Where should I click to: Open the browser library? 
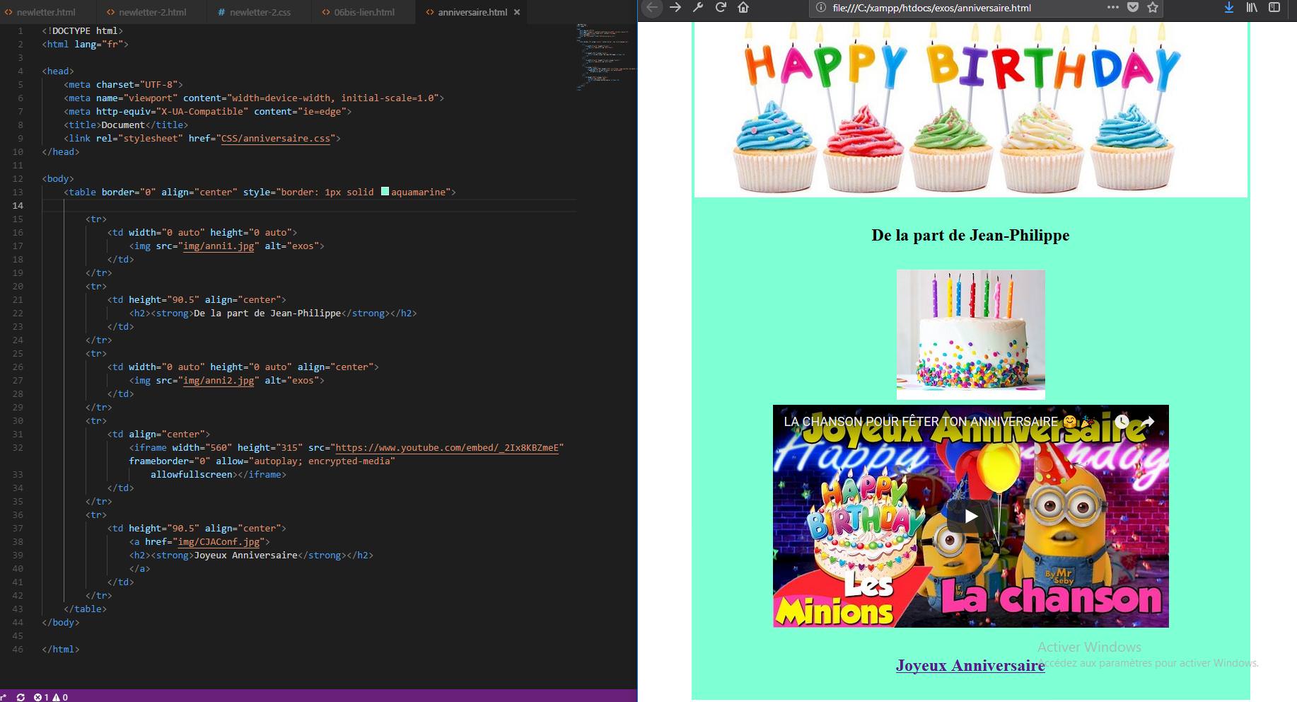[x=1252, y=7]
